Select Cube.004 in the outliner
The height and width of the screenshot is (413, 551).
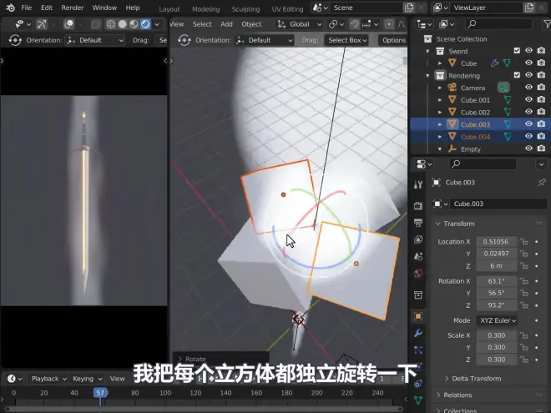point(475,137)
